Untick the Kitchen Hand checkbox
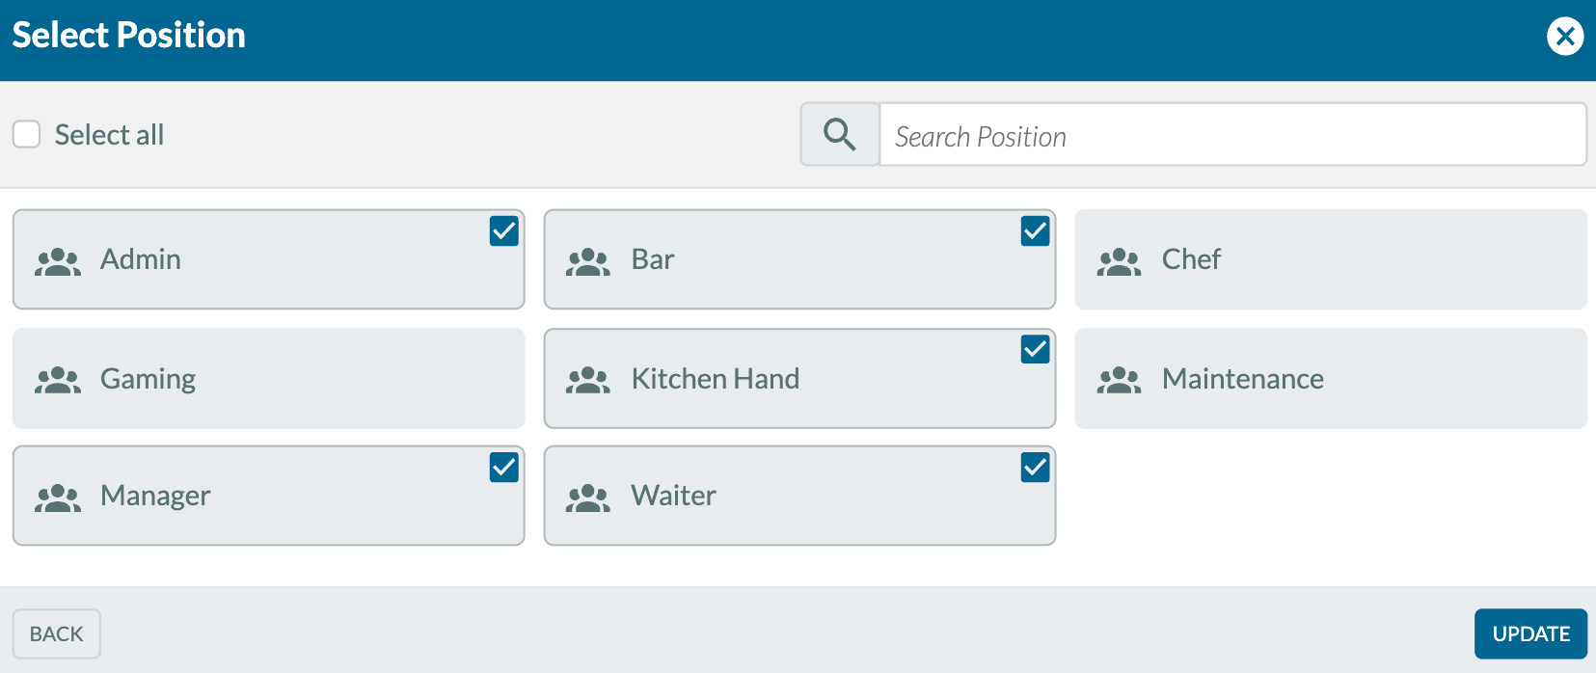 [1035, 349]
